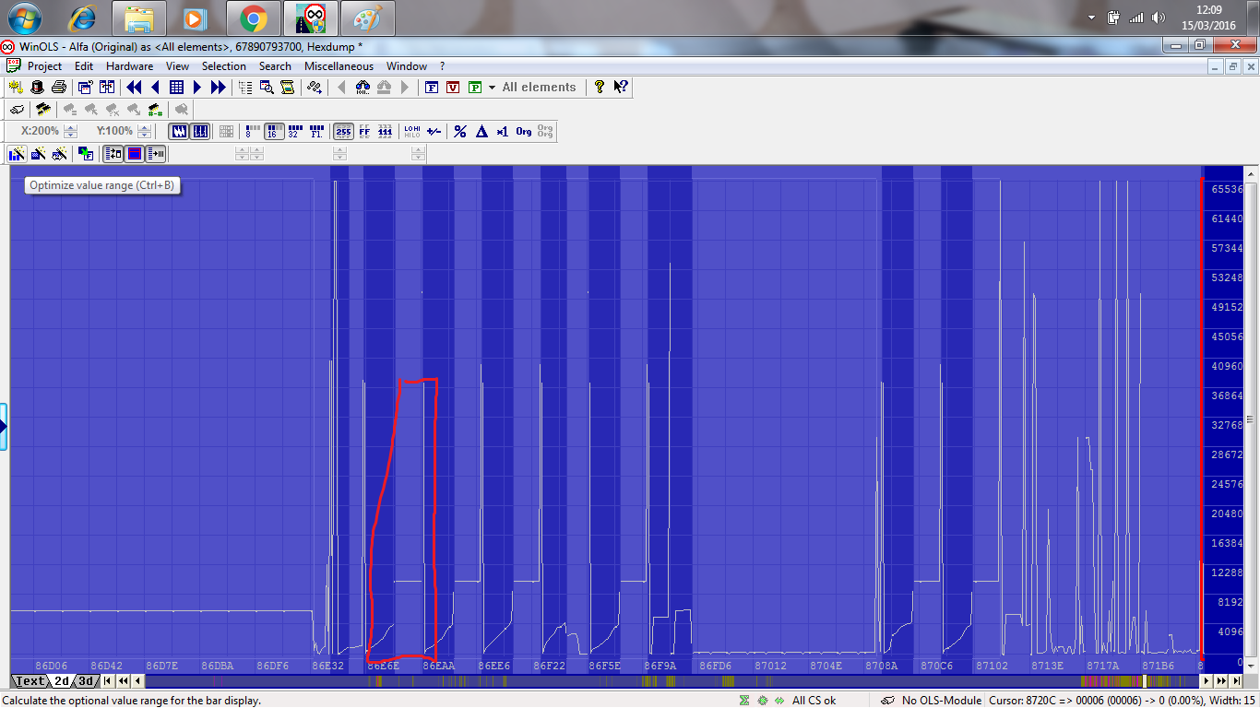Click the percent difference display icon
Viewport: 1260px width, 708px height.
coord(459,132)
